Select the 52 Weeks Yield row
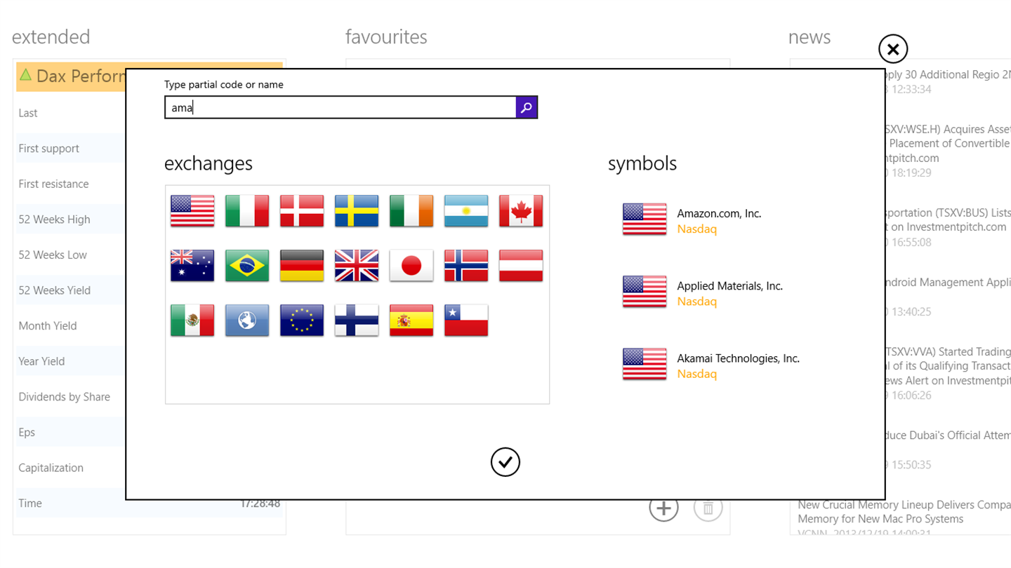 click(x=71, y=290)
